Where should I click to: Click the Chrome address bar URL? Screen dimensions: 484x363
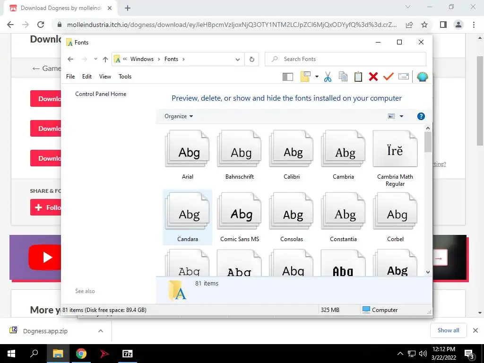click(232, 25)
